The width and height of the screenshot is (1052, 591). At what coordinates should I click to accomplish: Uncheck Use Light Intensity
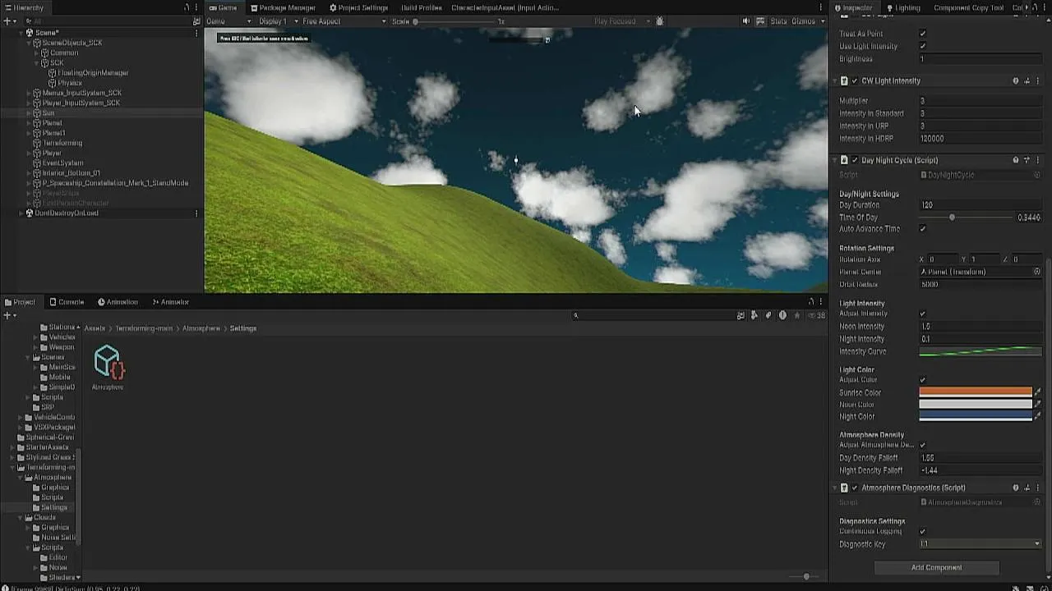(923, 46)
